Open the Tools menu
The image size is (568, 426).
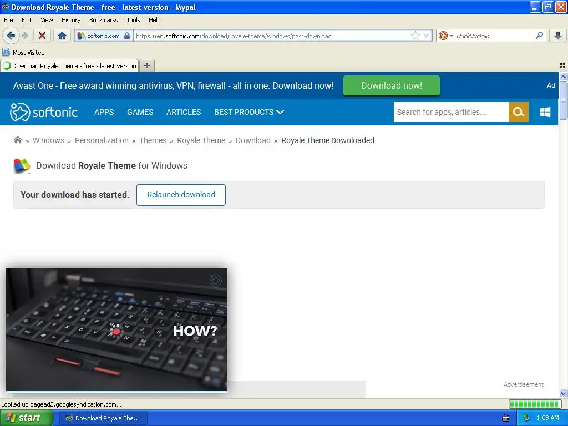tap(133, 20)
